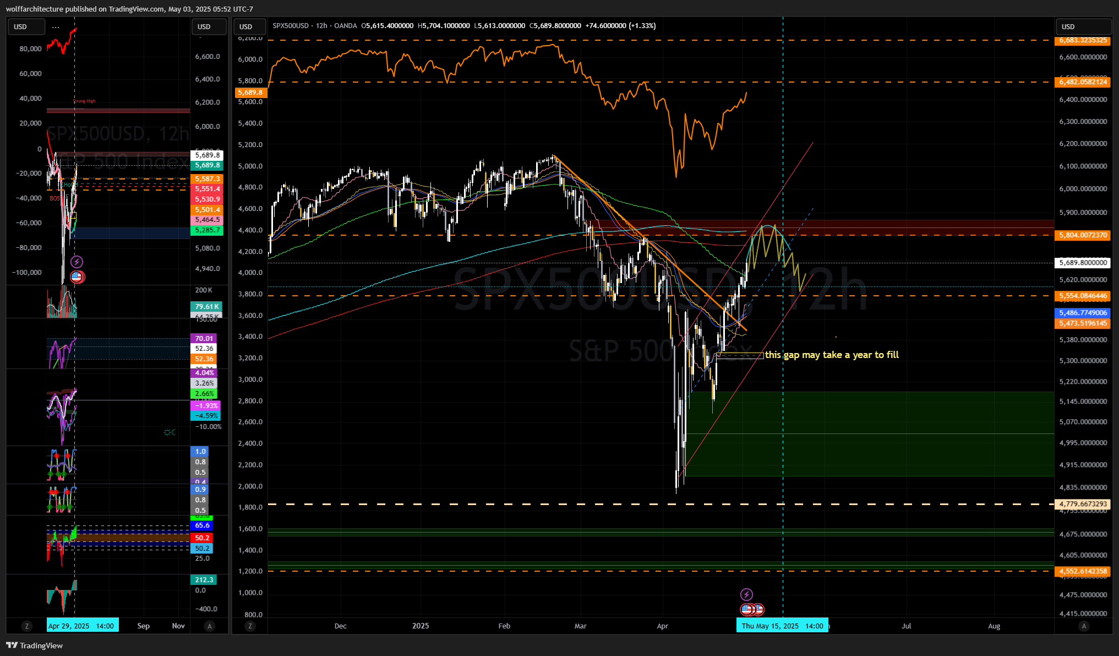The height and width of the screenshot is (656, 1119).
Task: Click the green 5,689.8 label in the left panel
Action: pos(207,165)
